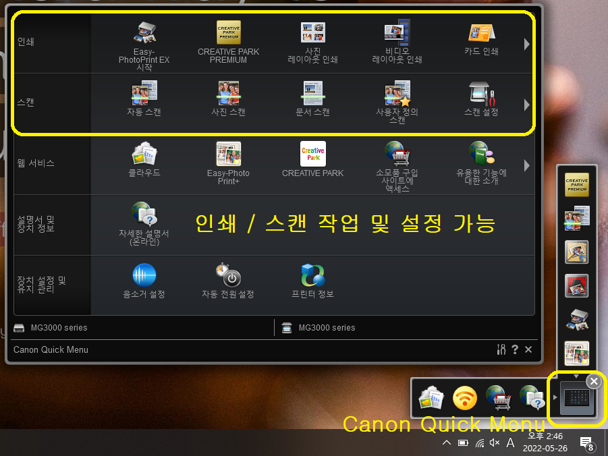Image resolution: width=608 pixels, height=456 pixels.
Task: Collapse horizontal shortcut bar arrow
Action: coord(555,397)
